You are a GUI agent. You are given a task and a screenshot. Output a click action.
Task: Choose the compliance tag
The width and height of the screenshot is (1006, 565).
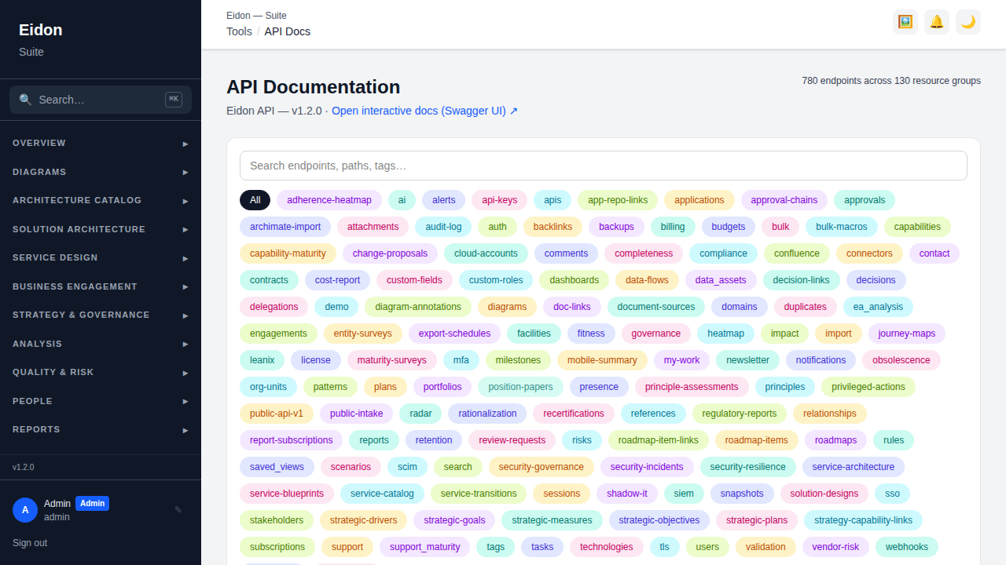click(x=723, y=253)
